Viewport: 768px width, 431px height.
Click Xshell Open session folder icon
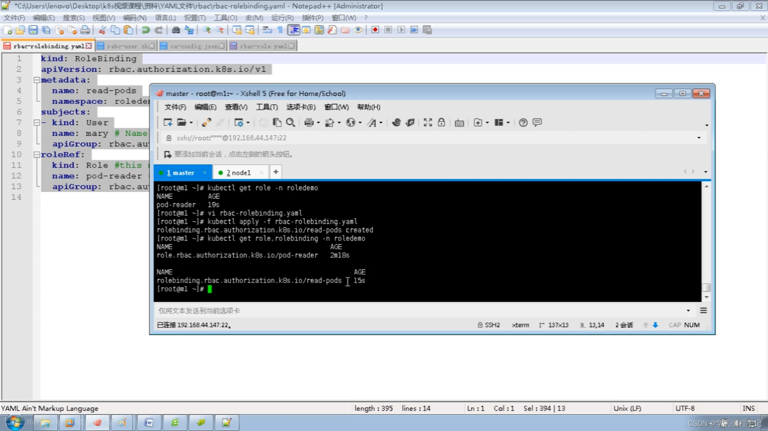click(x=182, y=122)
